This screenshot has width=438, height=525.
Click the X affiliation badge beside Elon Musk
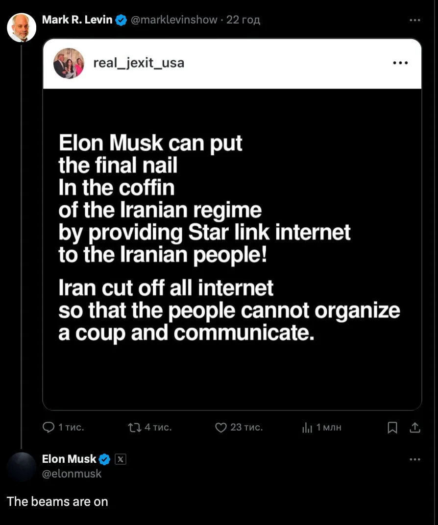click(x=121, y=459)
